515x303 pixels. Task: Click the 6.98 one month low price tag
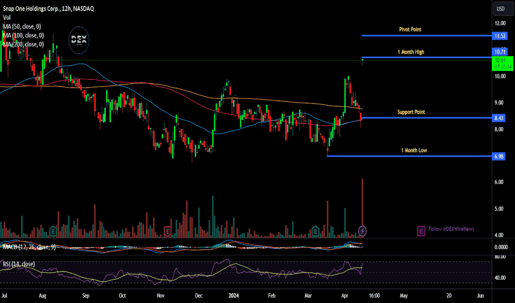click(499, 156)
